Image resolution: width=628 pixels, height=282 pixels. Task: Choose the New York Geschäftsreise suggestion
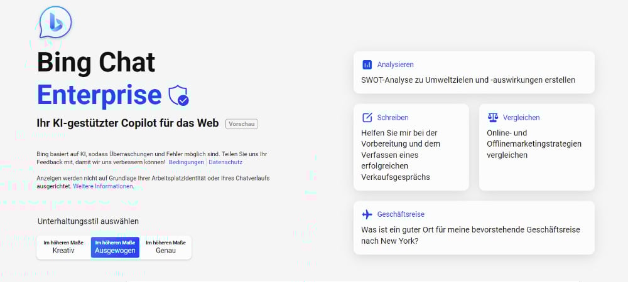pyautogui.click(x=474, y=227)
